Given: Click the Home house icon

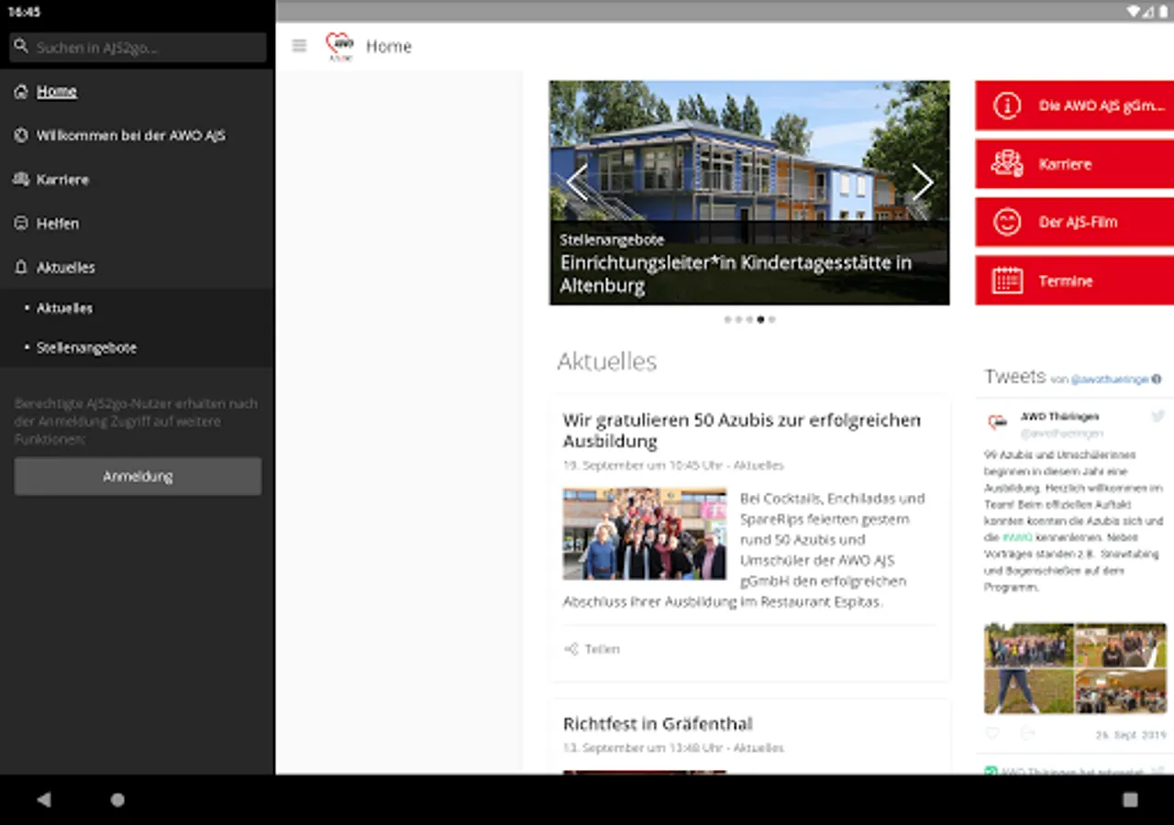Looking at the screenshot, I should point(21,92).
